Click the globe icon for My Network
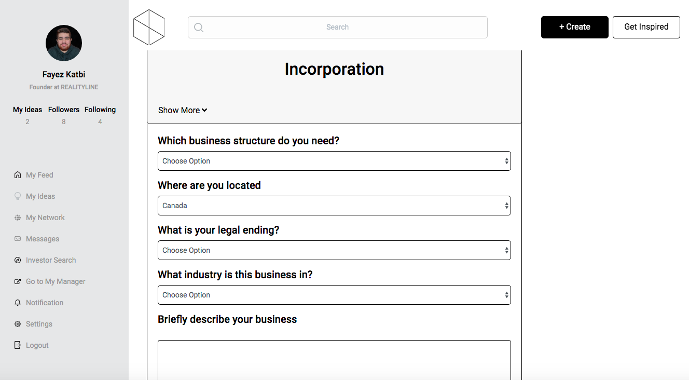This screenshot has height=380, width=689. click(18, 218)
